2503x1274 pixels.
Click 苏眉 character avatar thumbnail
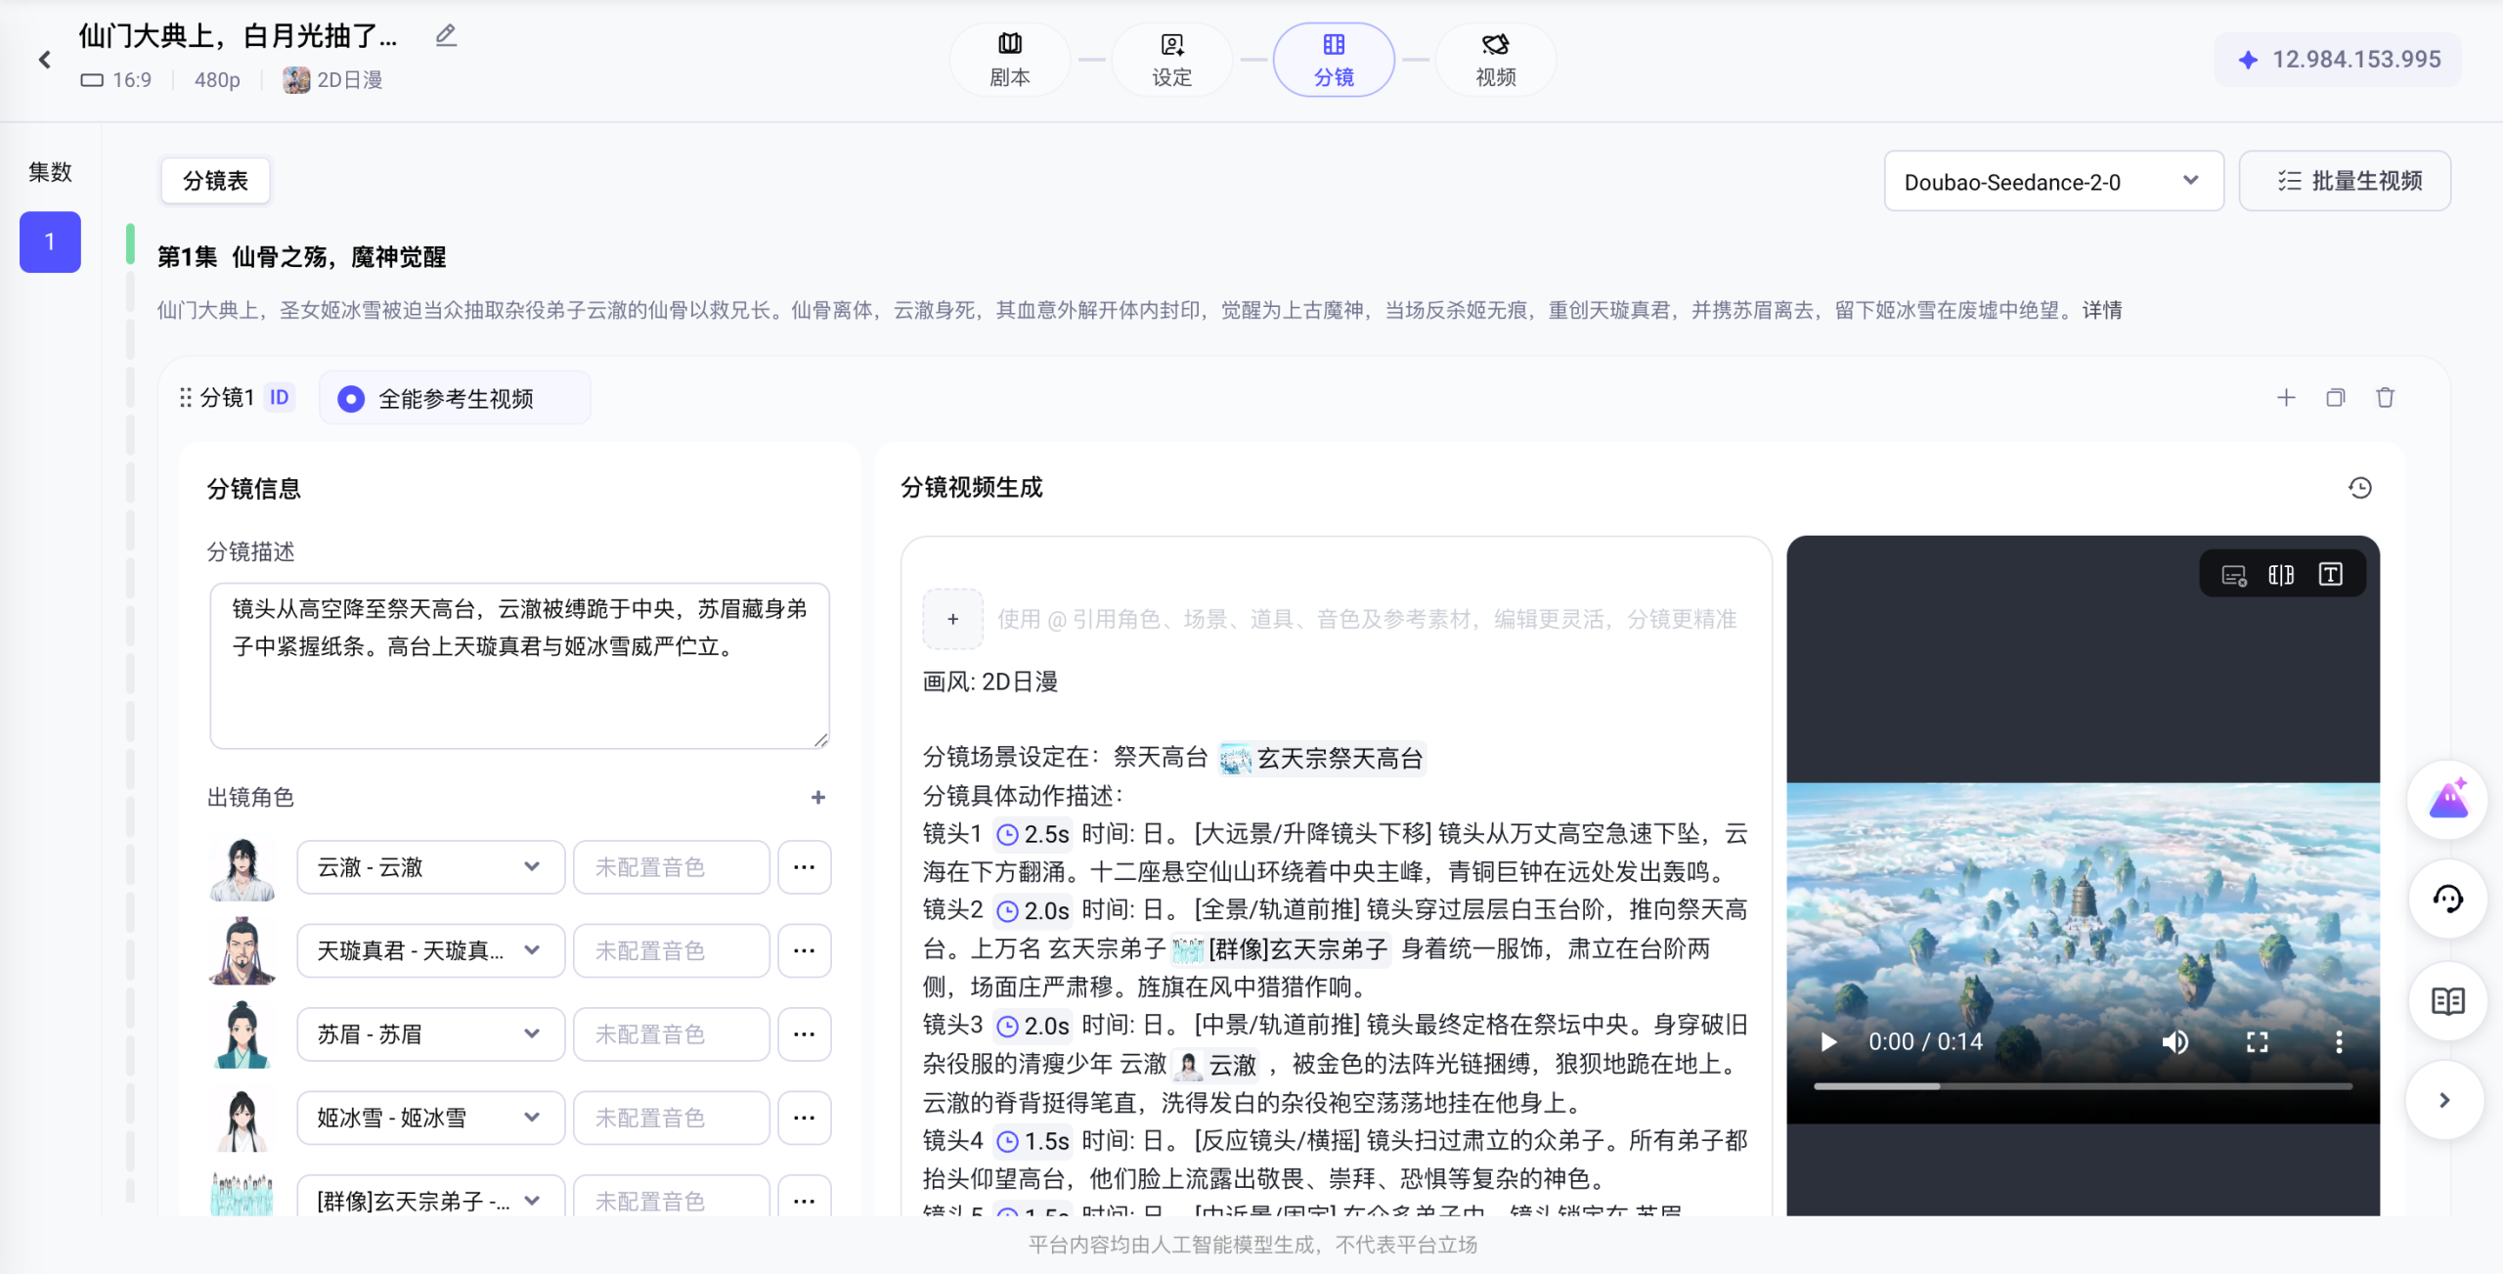click(x=242, y=1034)
